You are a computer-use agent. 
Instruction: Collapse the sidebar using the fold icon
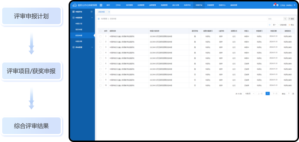(91, 12)
